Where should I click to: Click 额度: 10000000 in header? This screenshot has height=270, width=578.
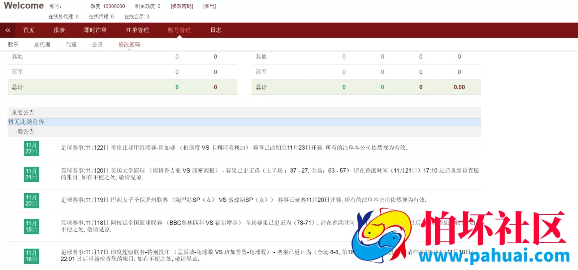pyautogui.click(x=108, y=6)
